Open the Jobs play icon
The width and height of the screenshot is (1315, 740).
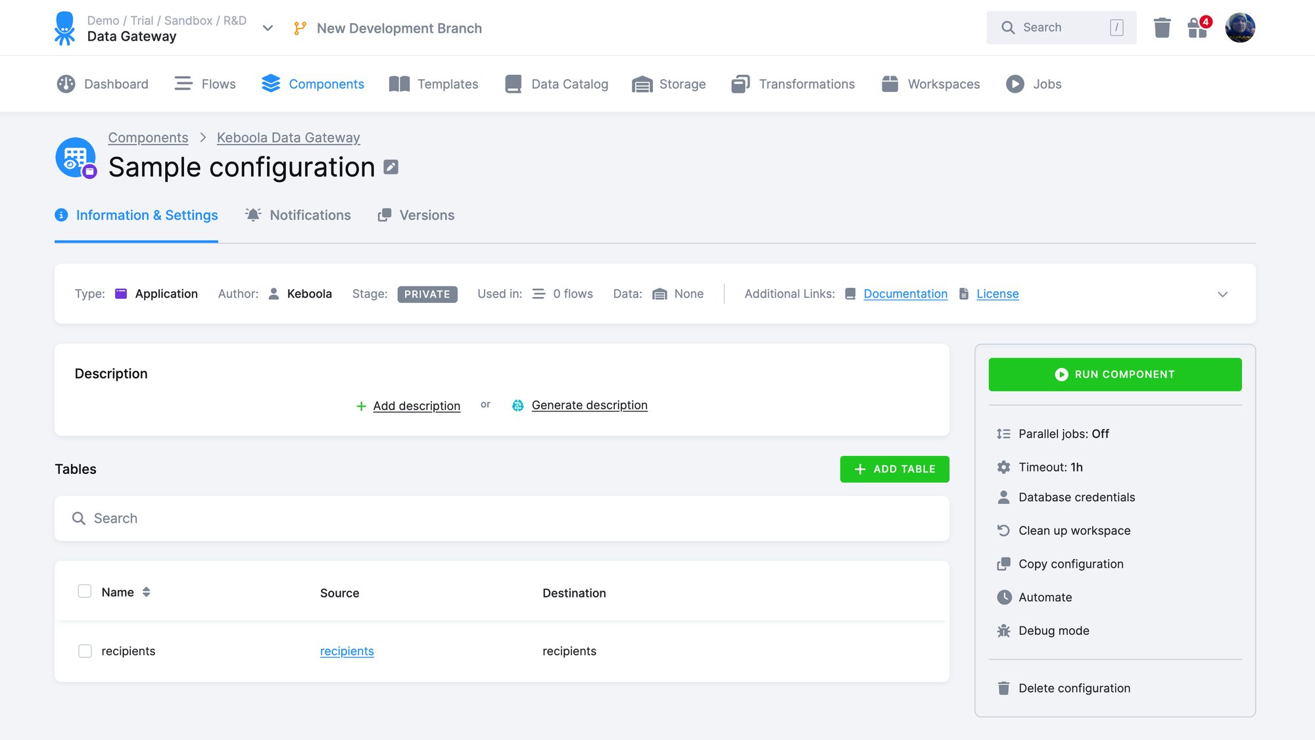coord(1015,83)
